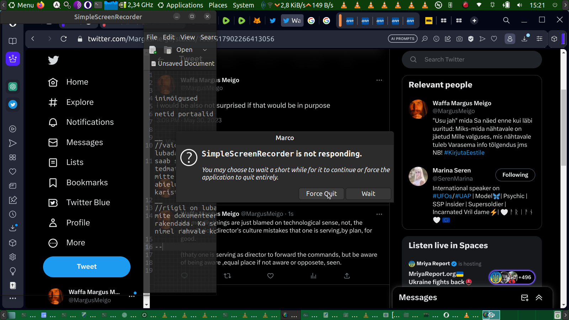Open the bookmarks book icon in the sidebar
Screen dimensions: 569x320
tap(13, 41)
